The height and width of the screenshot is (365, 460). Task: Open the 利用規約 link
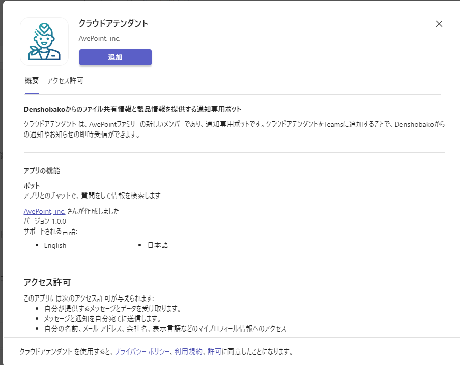coord(188,351)
